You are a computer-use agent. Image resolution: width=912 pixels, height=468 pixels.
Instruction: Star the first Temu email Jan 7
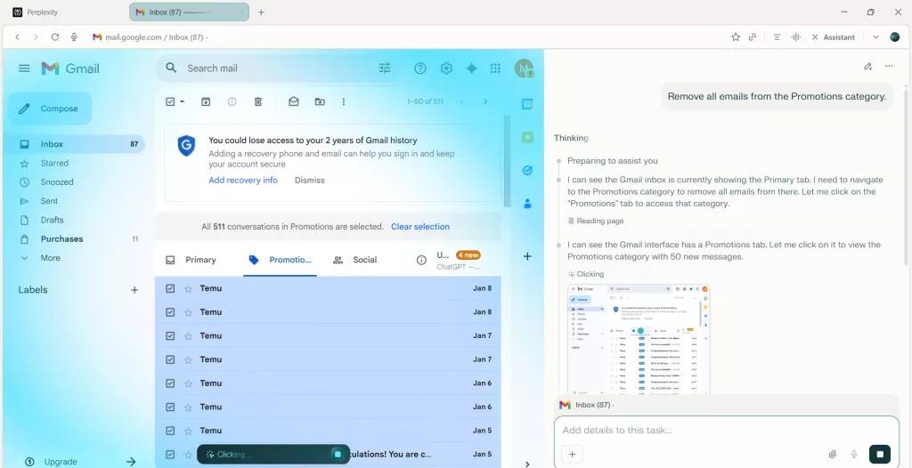pos(188,335)
